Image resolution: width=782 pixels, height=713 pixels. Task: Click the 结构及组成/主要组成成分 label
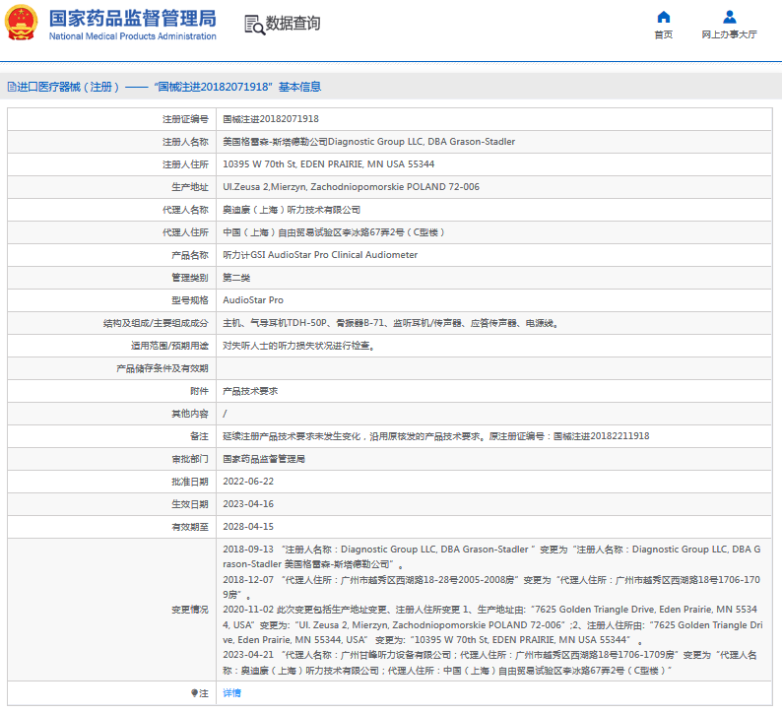156,323
